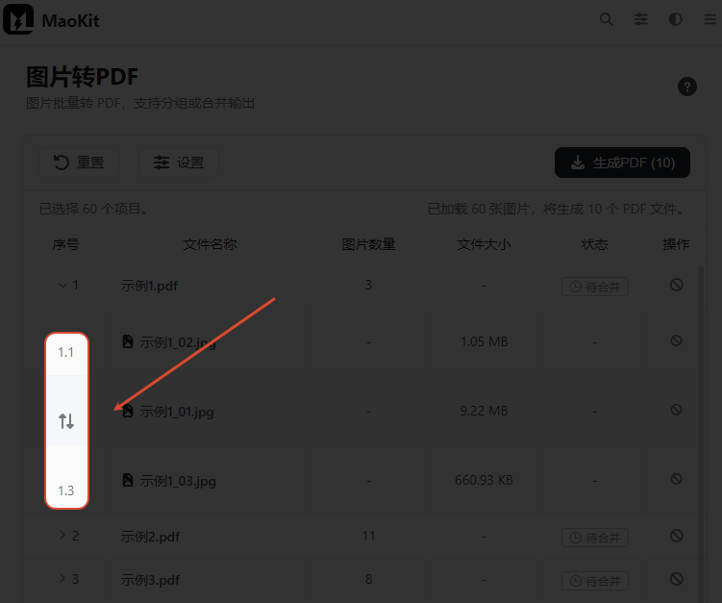
Task: Click the 1.05 MB size cell
Action: pos(484,341)
